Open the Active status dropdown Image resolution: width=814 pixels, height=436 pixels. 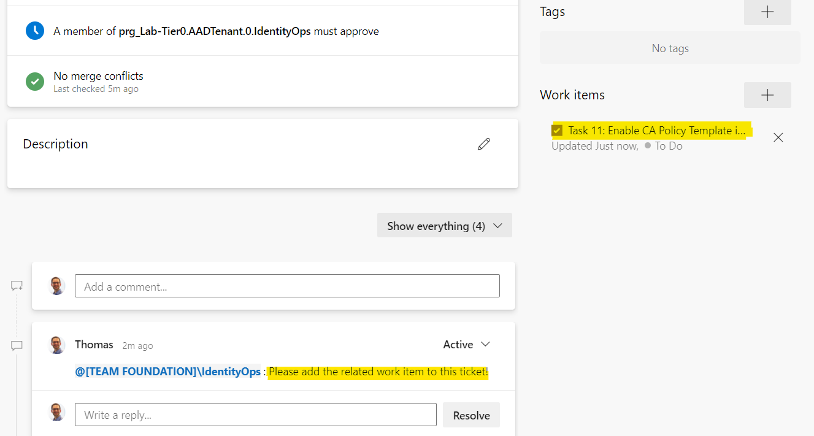click(x=467, y=345)
